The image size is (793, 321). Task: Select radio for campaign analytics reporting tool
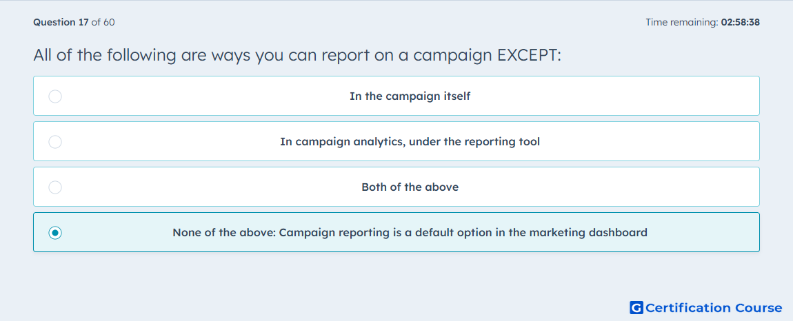(55, 141)
